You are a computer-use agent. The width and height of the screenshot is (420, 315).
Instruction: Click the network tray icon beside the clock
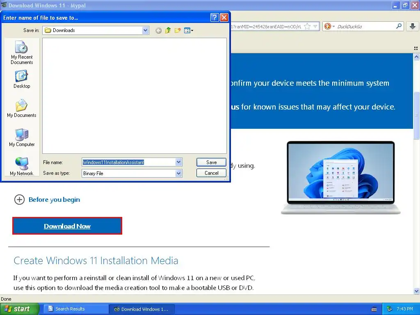[x=389, y=309]
